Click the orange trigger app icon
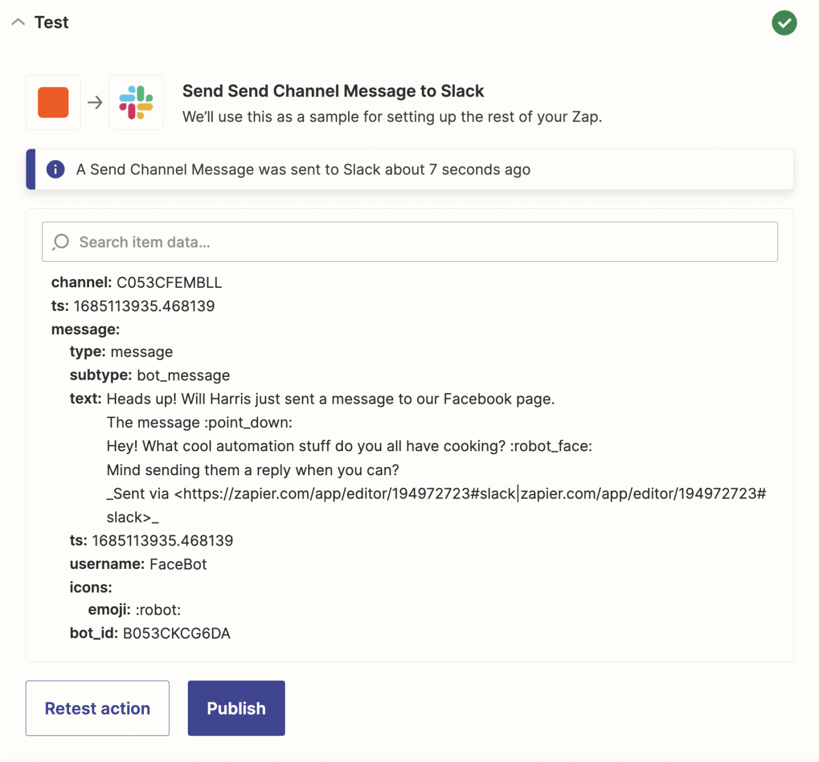Viewport: 819px width, 762px height. pyautogui.click(x=53, y=102)
